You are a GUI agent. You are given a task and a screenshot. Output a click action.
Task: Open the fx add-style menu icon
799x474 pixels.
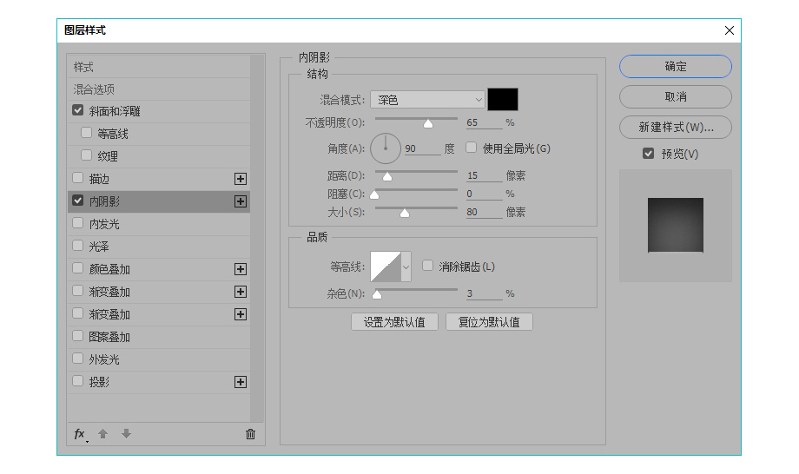coord(81,434)
